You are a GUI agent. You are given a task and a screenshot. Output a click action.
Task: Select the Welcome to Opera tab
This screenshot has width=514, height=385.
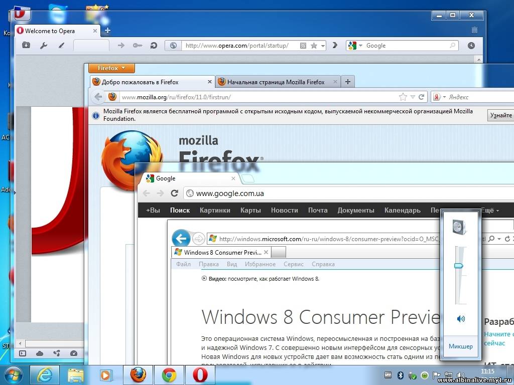(x=58, y=31)
